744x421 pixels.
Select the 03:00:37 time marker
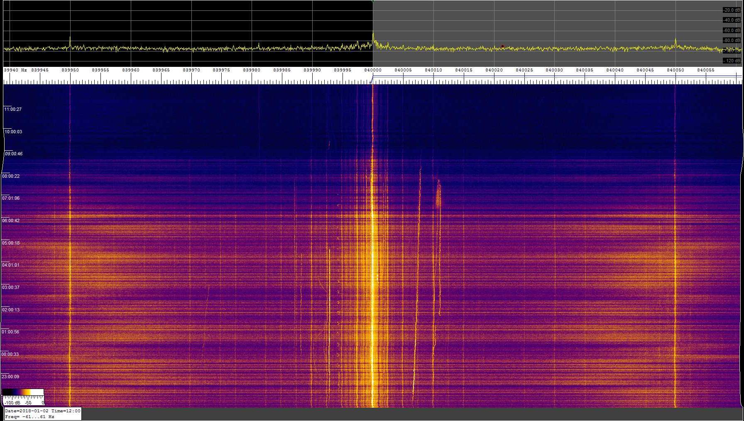(x=10, y=287)
